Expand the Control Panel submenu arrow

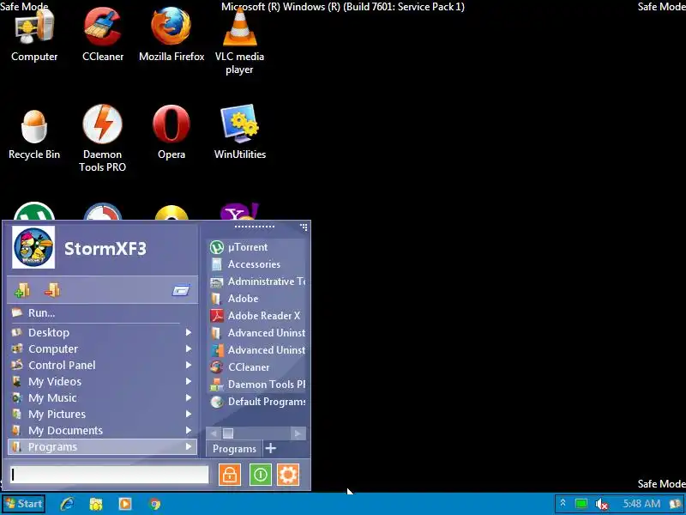coord(188,365)
